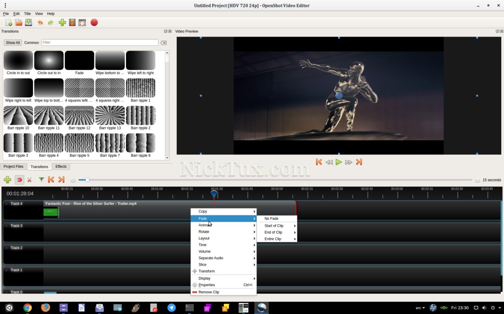Click the Choose Profile filmstrip icon
Image resolution: width=504 pixels, height=314 pixels.
click(x=72, y=22)
